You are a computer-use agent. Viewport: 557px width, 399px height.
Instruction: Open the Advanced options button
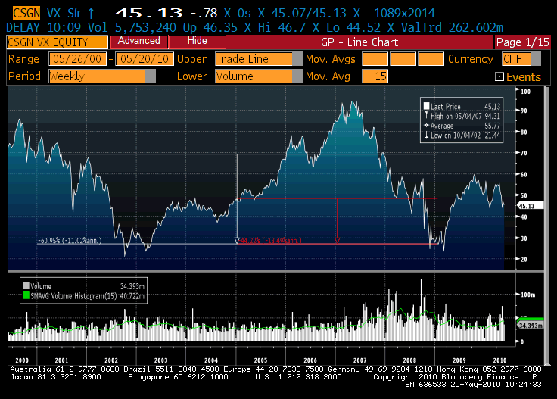tap(139, 41)
